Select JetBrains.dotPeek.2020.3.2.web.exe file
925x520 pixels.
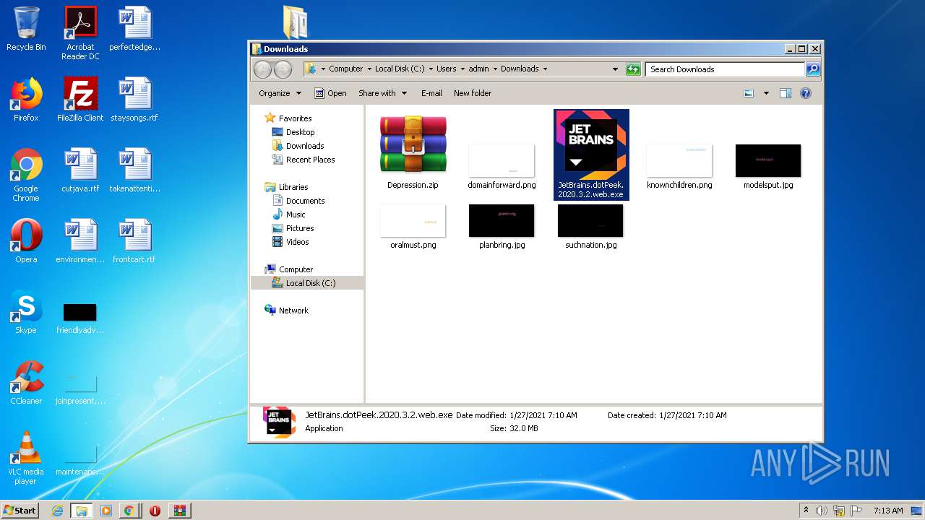tap(590, 155)
